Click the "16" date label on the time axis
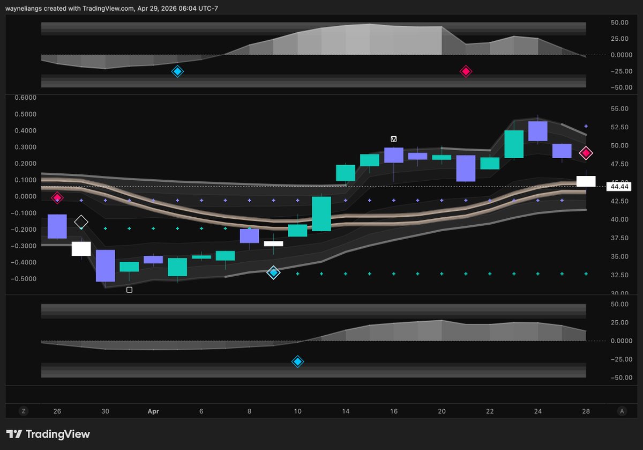The height and width of the screenshot is (450, 643). point(394,411)
